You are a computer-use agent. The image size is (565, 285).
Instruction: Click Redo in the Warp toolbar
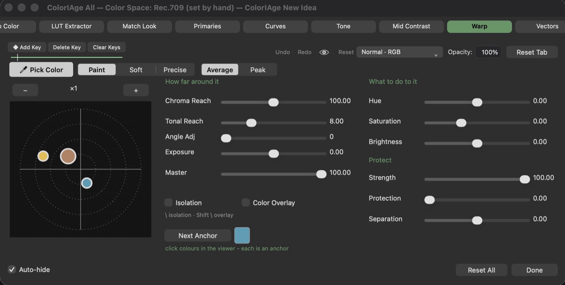click(305, 52)
